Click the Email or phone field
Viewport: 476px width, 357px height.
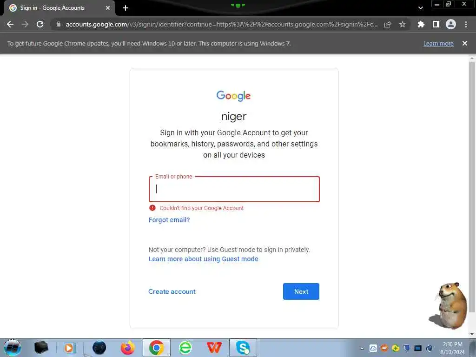pos(234,189)
